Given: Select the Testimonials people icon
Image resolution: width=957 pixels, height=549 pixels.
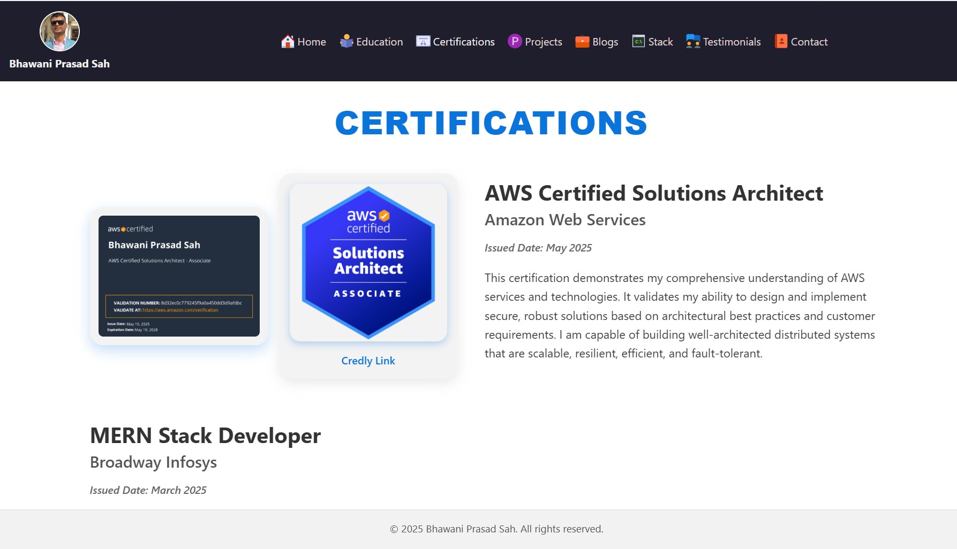Looking at the screenshot, I should [x=693, y=41].
